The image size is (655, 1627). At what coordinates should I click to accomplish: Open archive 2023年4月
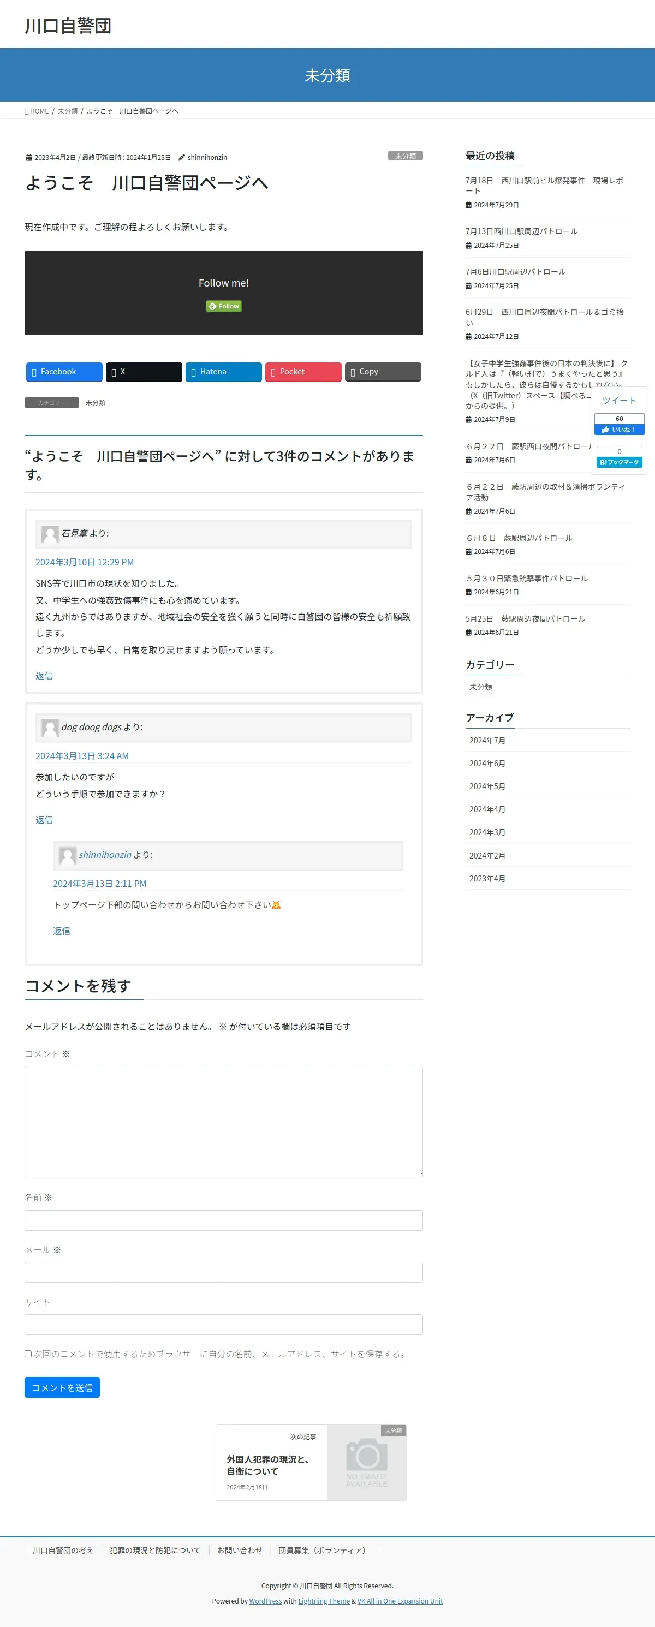pyautogui.click(x=487, y=879)
